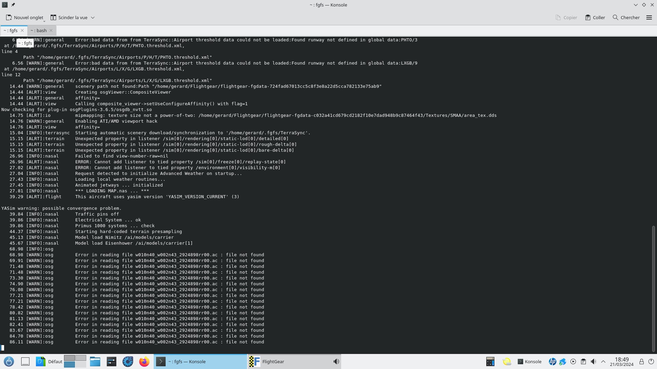Open the clock showing 18:49
This screenshot has height=369, width=657.
(622, 361)
